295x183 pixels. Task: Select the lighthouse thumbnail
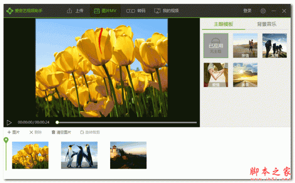point(128,155)
